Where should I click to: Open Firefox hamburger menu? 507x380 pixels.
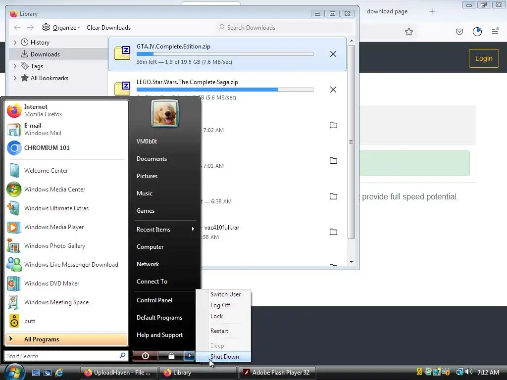[495, 31]
